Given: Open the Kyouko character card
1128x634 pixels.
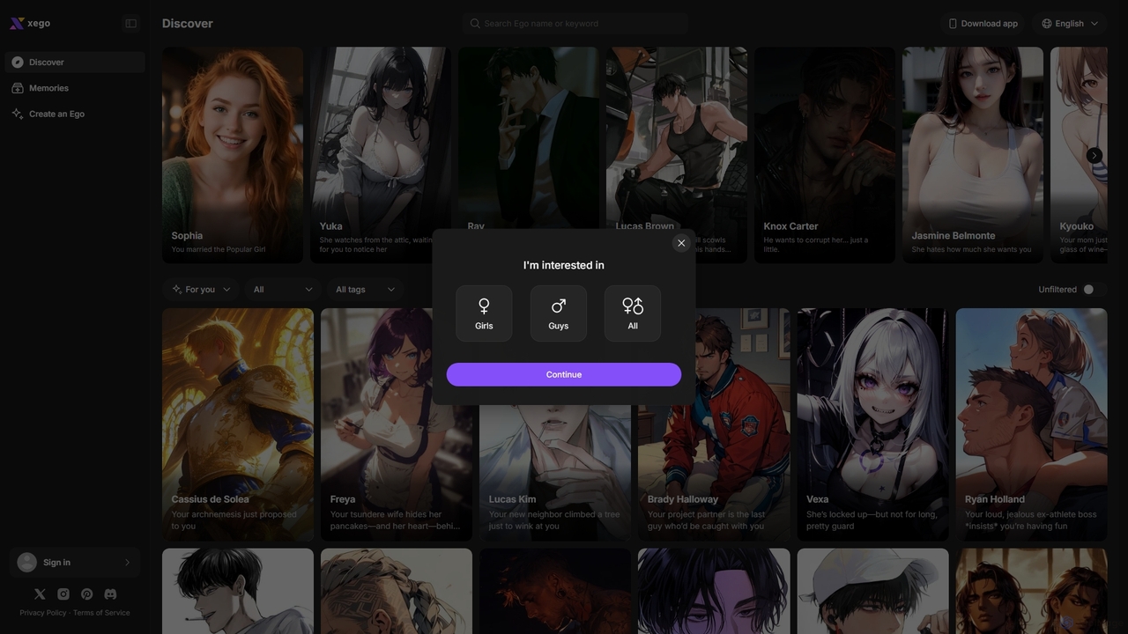Looking at the screenshot, I should coord(1080,155).
